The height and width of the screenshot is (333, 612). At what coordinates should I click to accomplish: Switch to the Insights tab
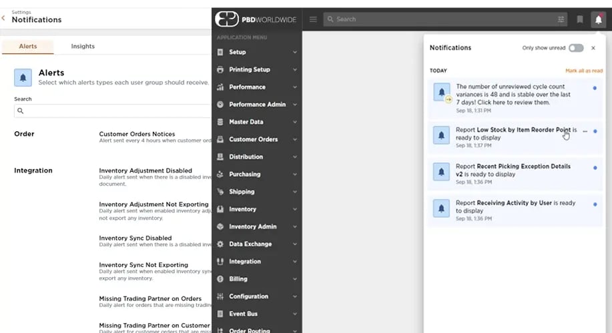click(83, 47)
